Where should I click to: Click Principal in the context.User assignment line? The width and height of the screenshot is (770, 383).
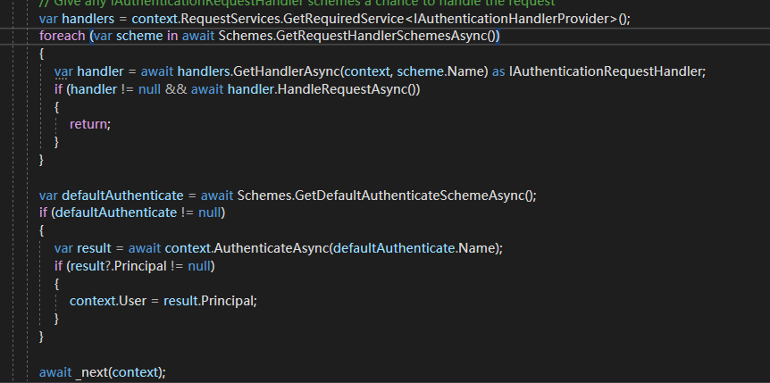pos(226,301)
